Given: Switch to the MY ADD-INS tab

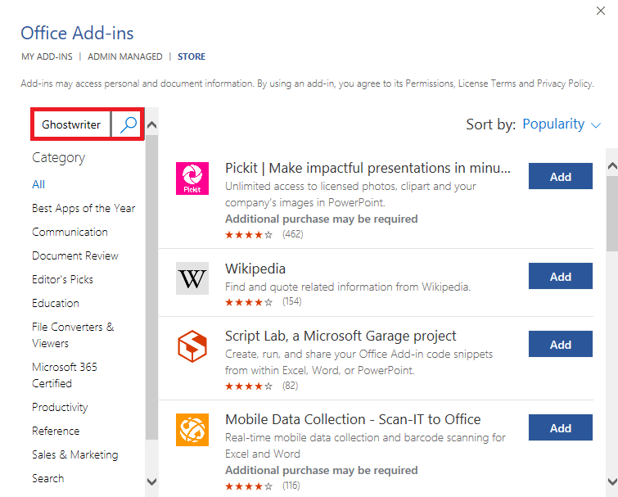Looking at the screenshot, I should click(47, 56).
